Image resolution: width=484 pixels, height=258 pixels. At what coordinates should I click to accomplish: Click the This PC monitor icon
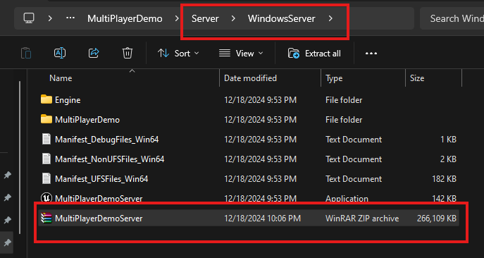29,18
